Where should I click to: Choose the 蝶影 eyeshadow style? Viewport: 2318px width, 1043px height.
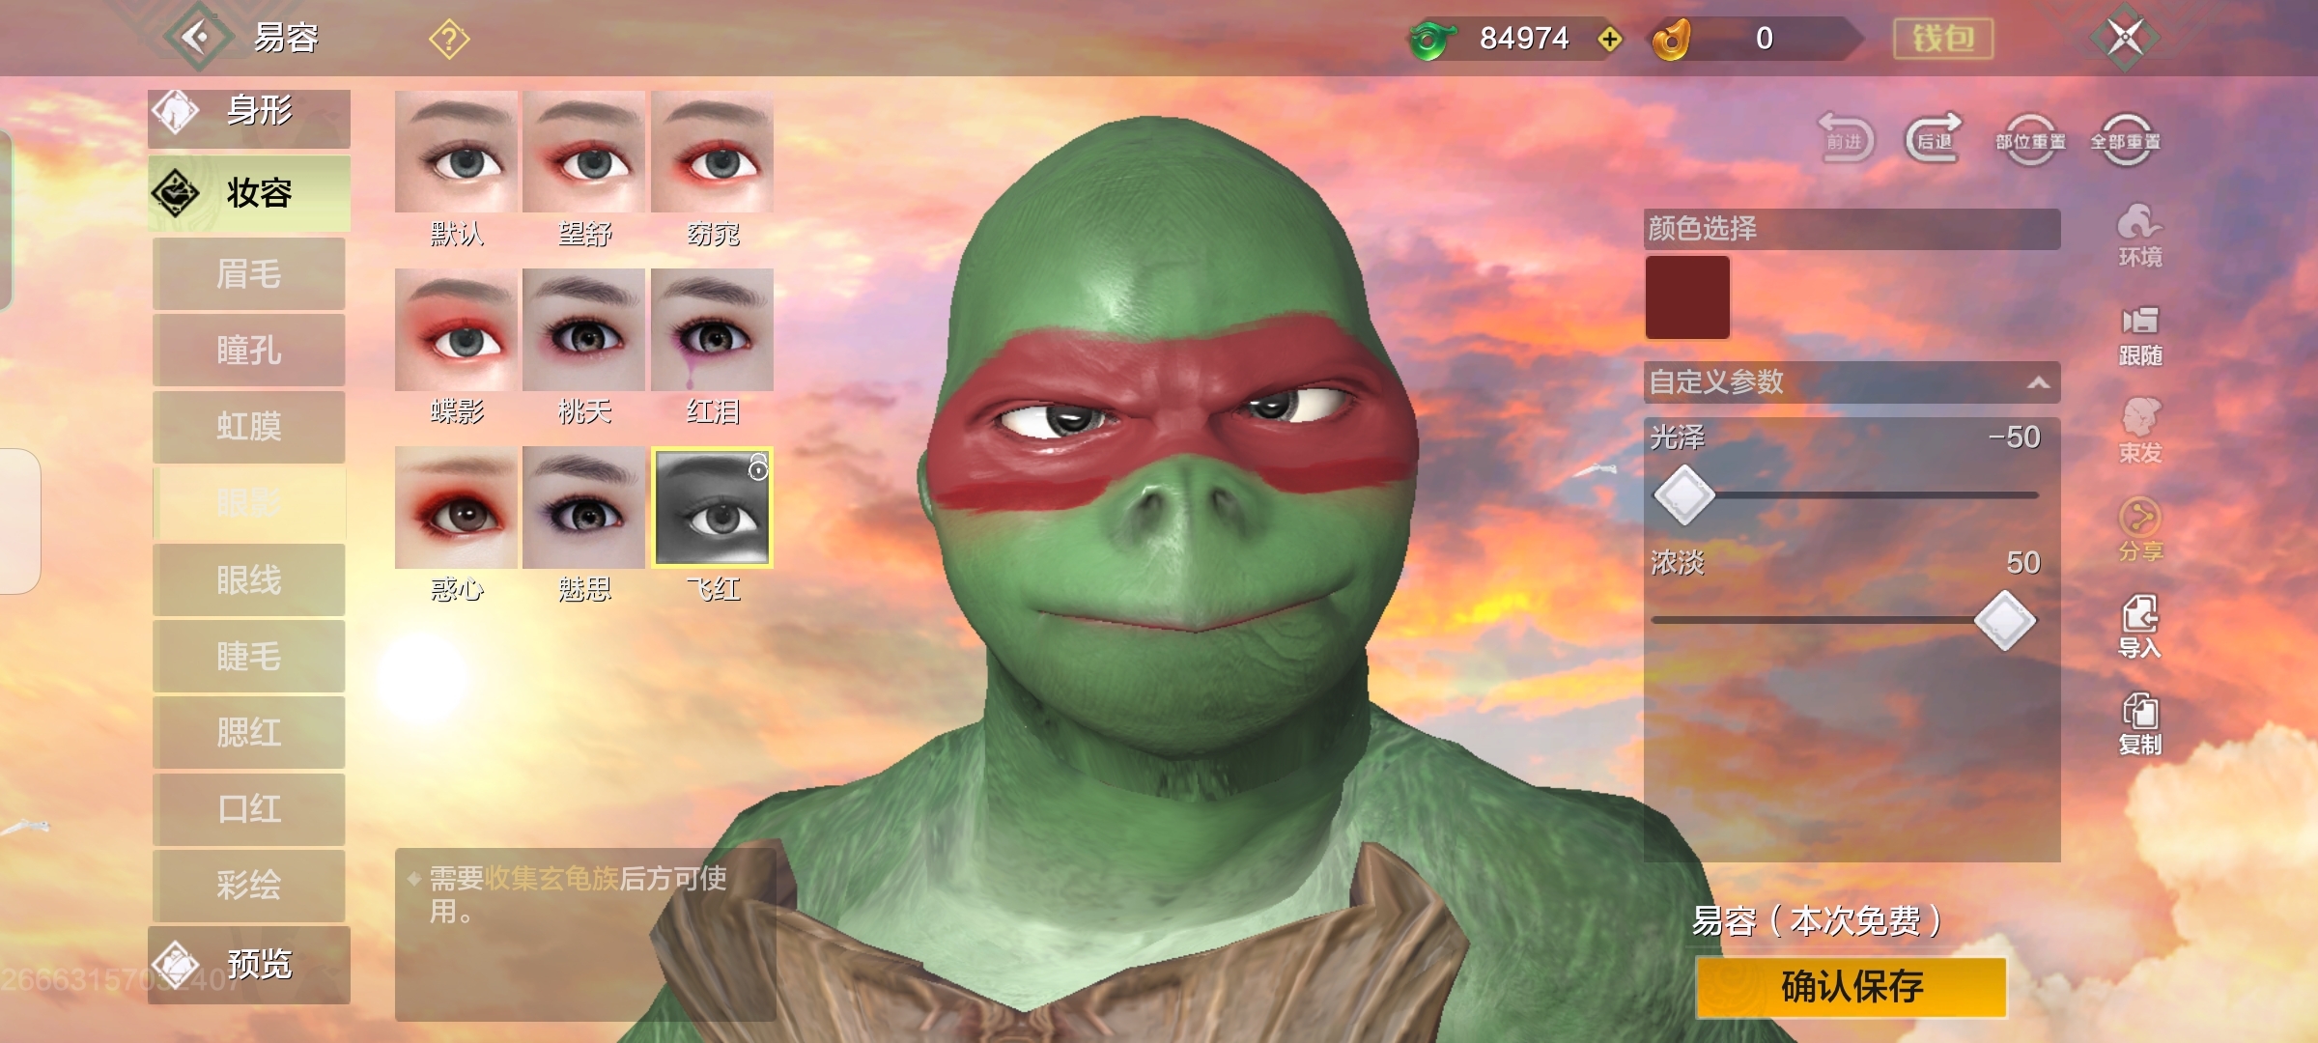click(456, 329)
